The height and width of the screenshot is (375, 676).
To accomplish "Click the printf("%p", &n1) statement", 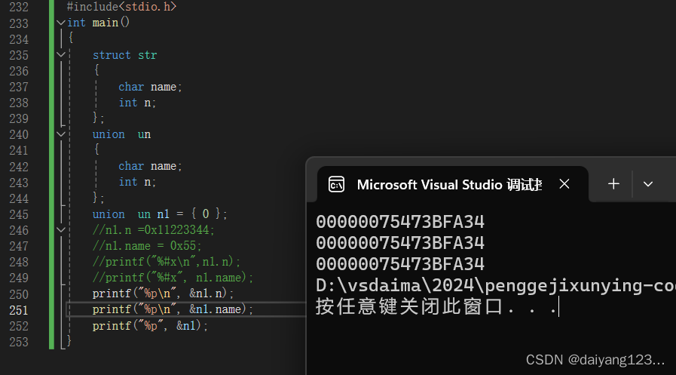I will [x=150, y=326].
